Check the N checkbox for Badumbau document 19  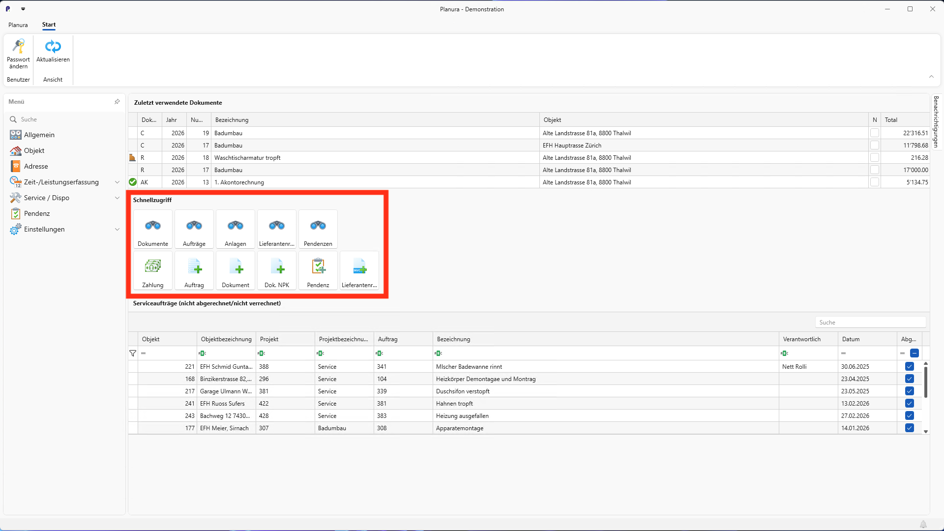click(874, 133)
